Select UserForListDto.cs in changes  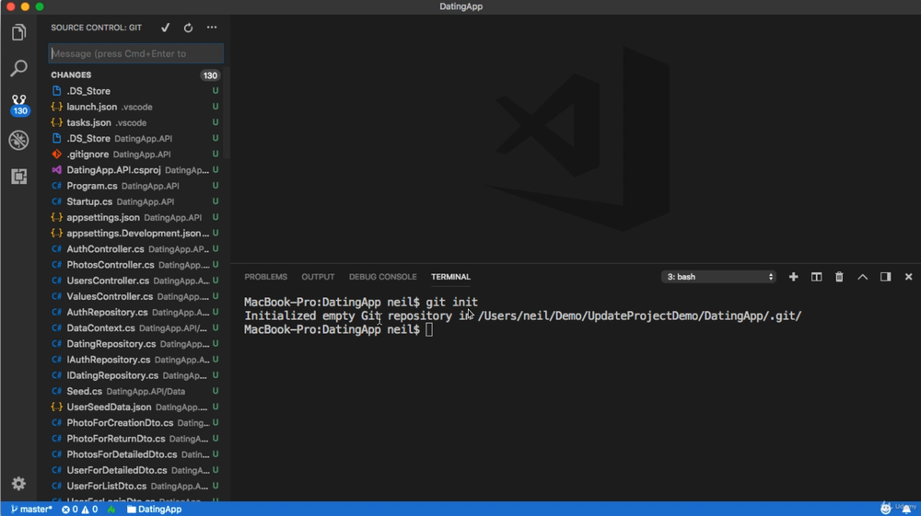point(134,486)
